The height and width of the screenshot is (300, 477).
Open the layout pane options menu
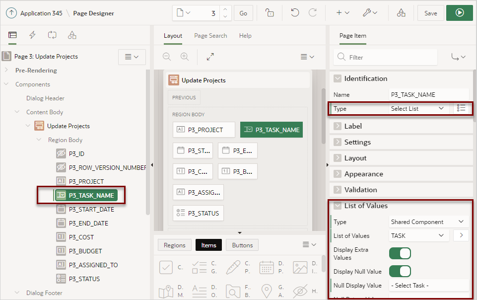(307, 57)
